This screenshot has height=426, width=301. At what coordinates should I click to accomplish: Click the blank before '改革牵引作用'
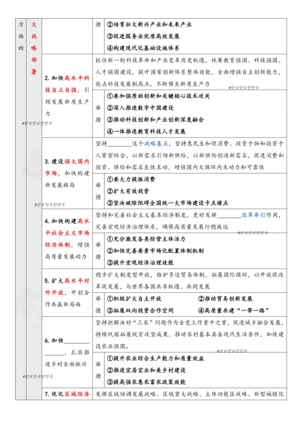tap(229, 216)
